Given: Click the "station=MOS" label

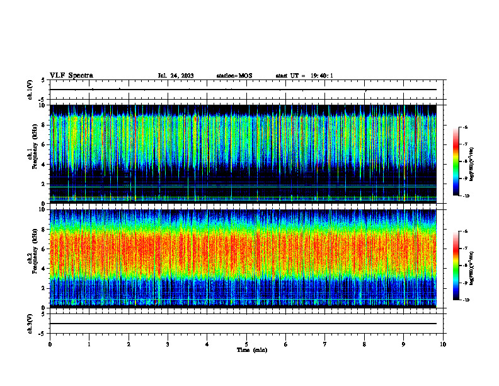Looking at the screenshot, I should click(x=234, y=76).
